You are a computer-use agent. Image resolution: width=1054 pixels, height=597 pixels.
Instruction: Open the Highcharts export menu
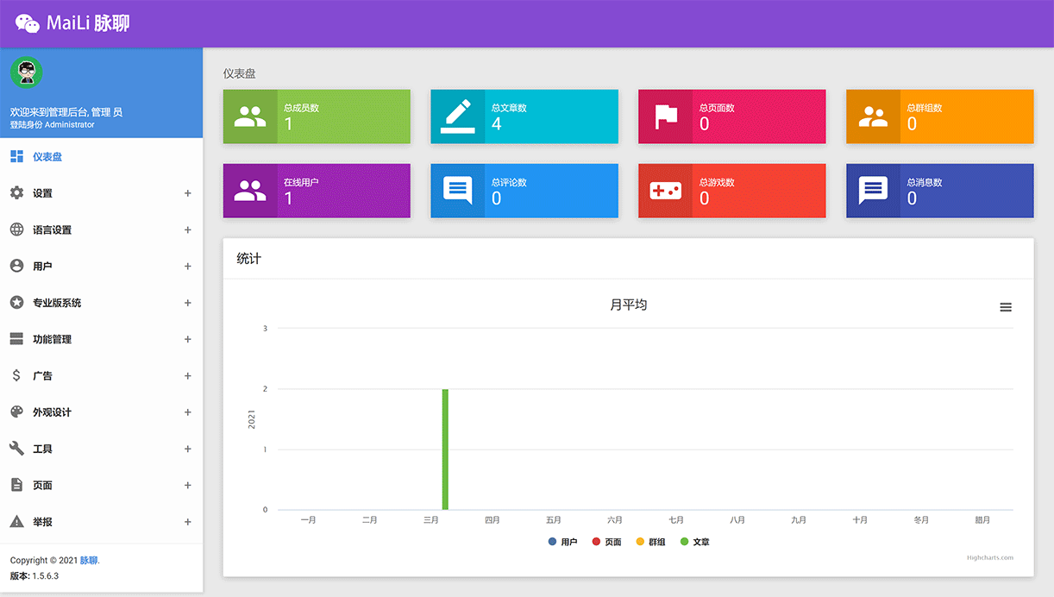1005,306
